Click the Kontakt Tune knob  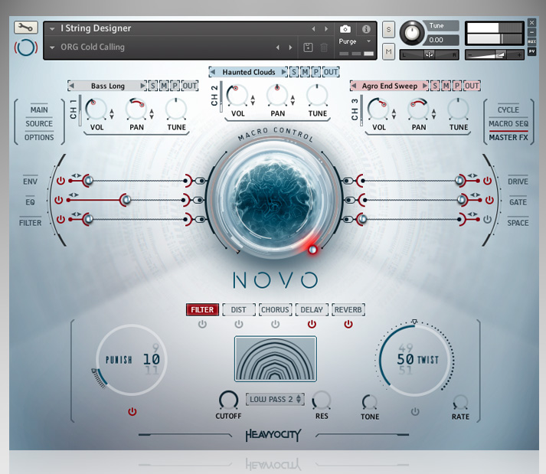click(412, 33)
